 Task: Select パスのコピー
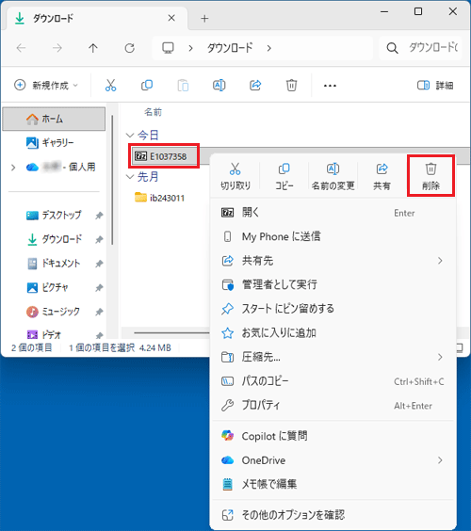[x=333, y=381]
